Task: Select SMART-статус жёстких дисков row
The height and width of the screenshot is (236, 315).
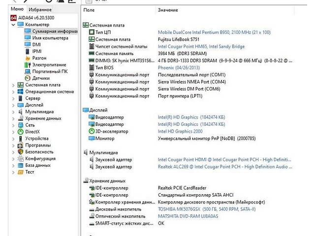Action: (x=188, y=223)
